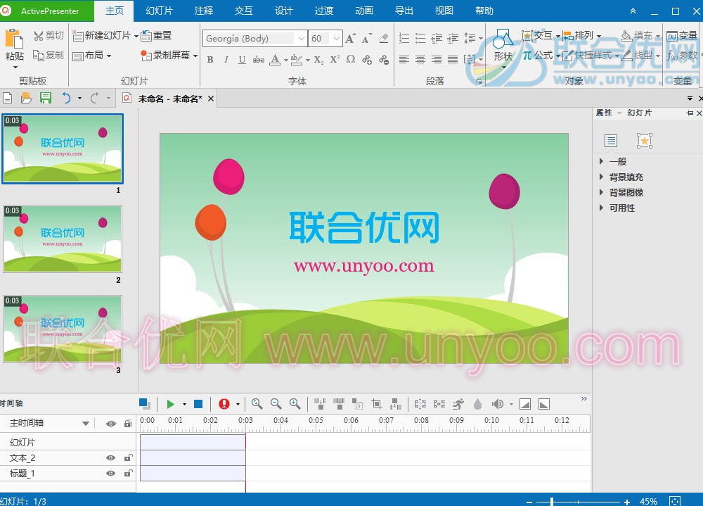Click the 录制屏幕 record screen button
Image resolution: width=703 pixels, height=506 pixels.
click(x=166, y=56)
